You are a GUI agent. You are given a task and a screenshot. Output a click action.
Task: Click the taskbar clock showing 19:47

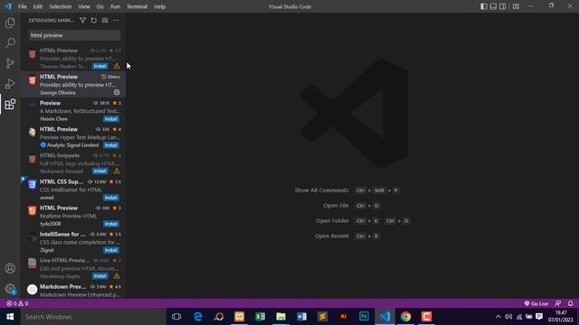coord(561,317)
